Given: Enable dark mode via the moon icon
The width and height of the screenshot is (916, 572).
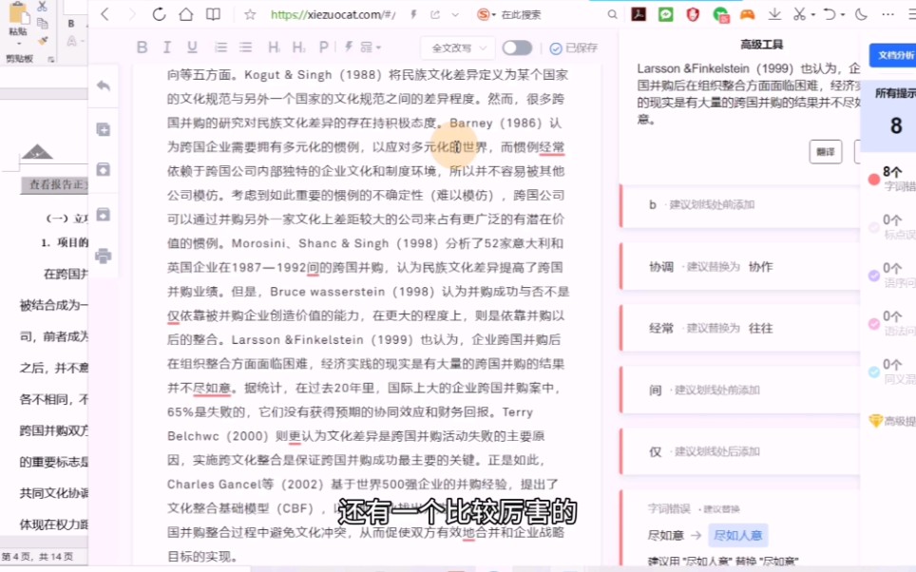Looking at the screenshot, I should (861, 15).
